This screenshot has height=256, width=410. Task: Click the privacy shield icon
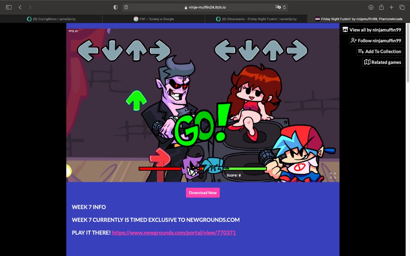click(115, 7)
